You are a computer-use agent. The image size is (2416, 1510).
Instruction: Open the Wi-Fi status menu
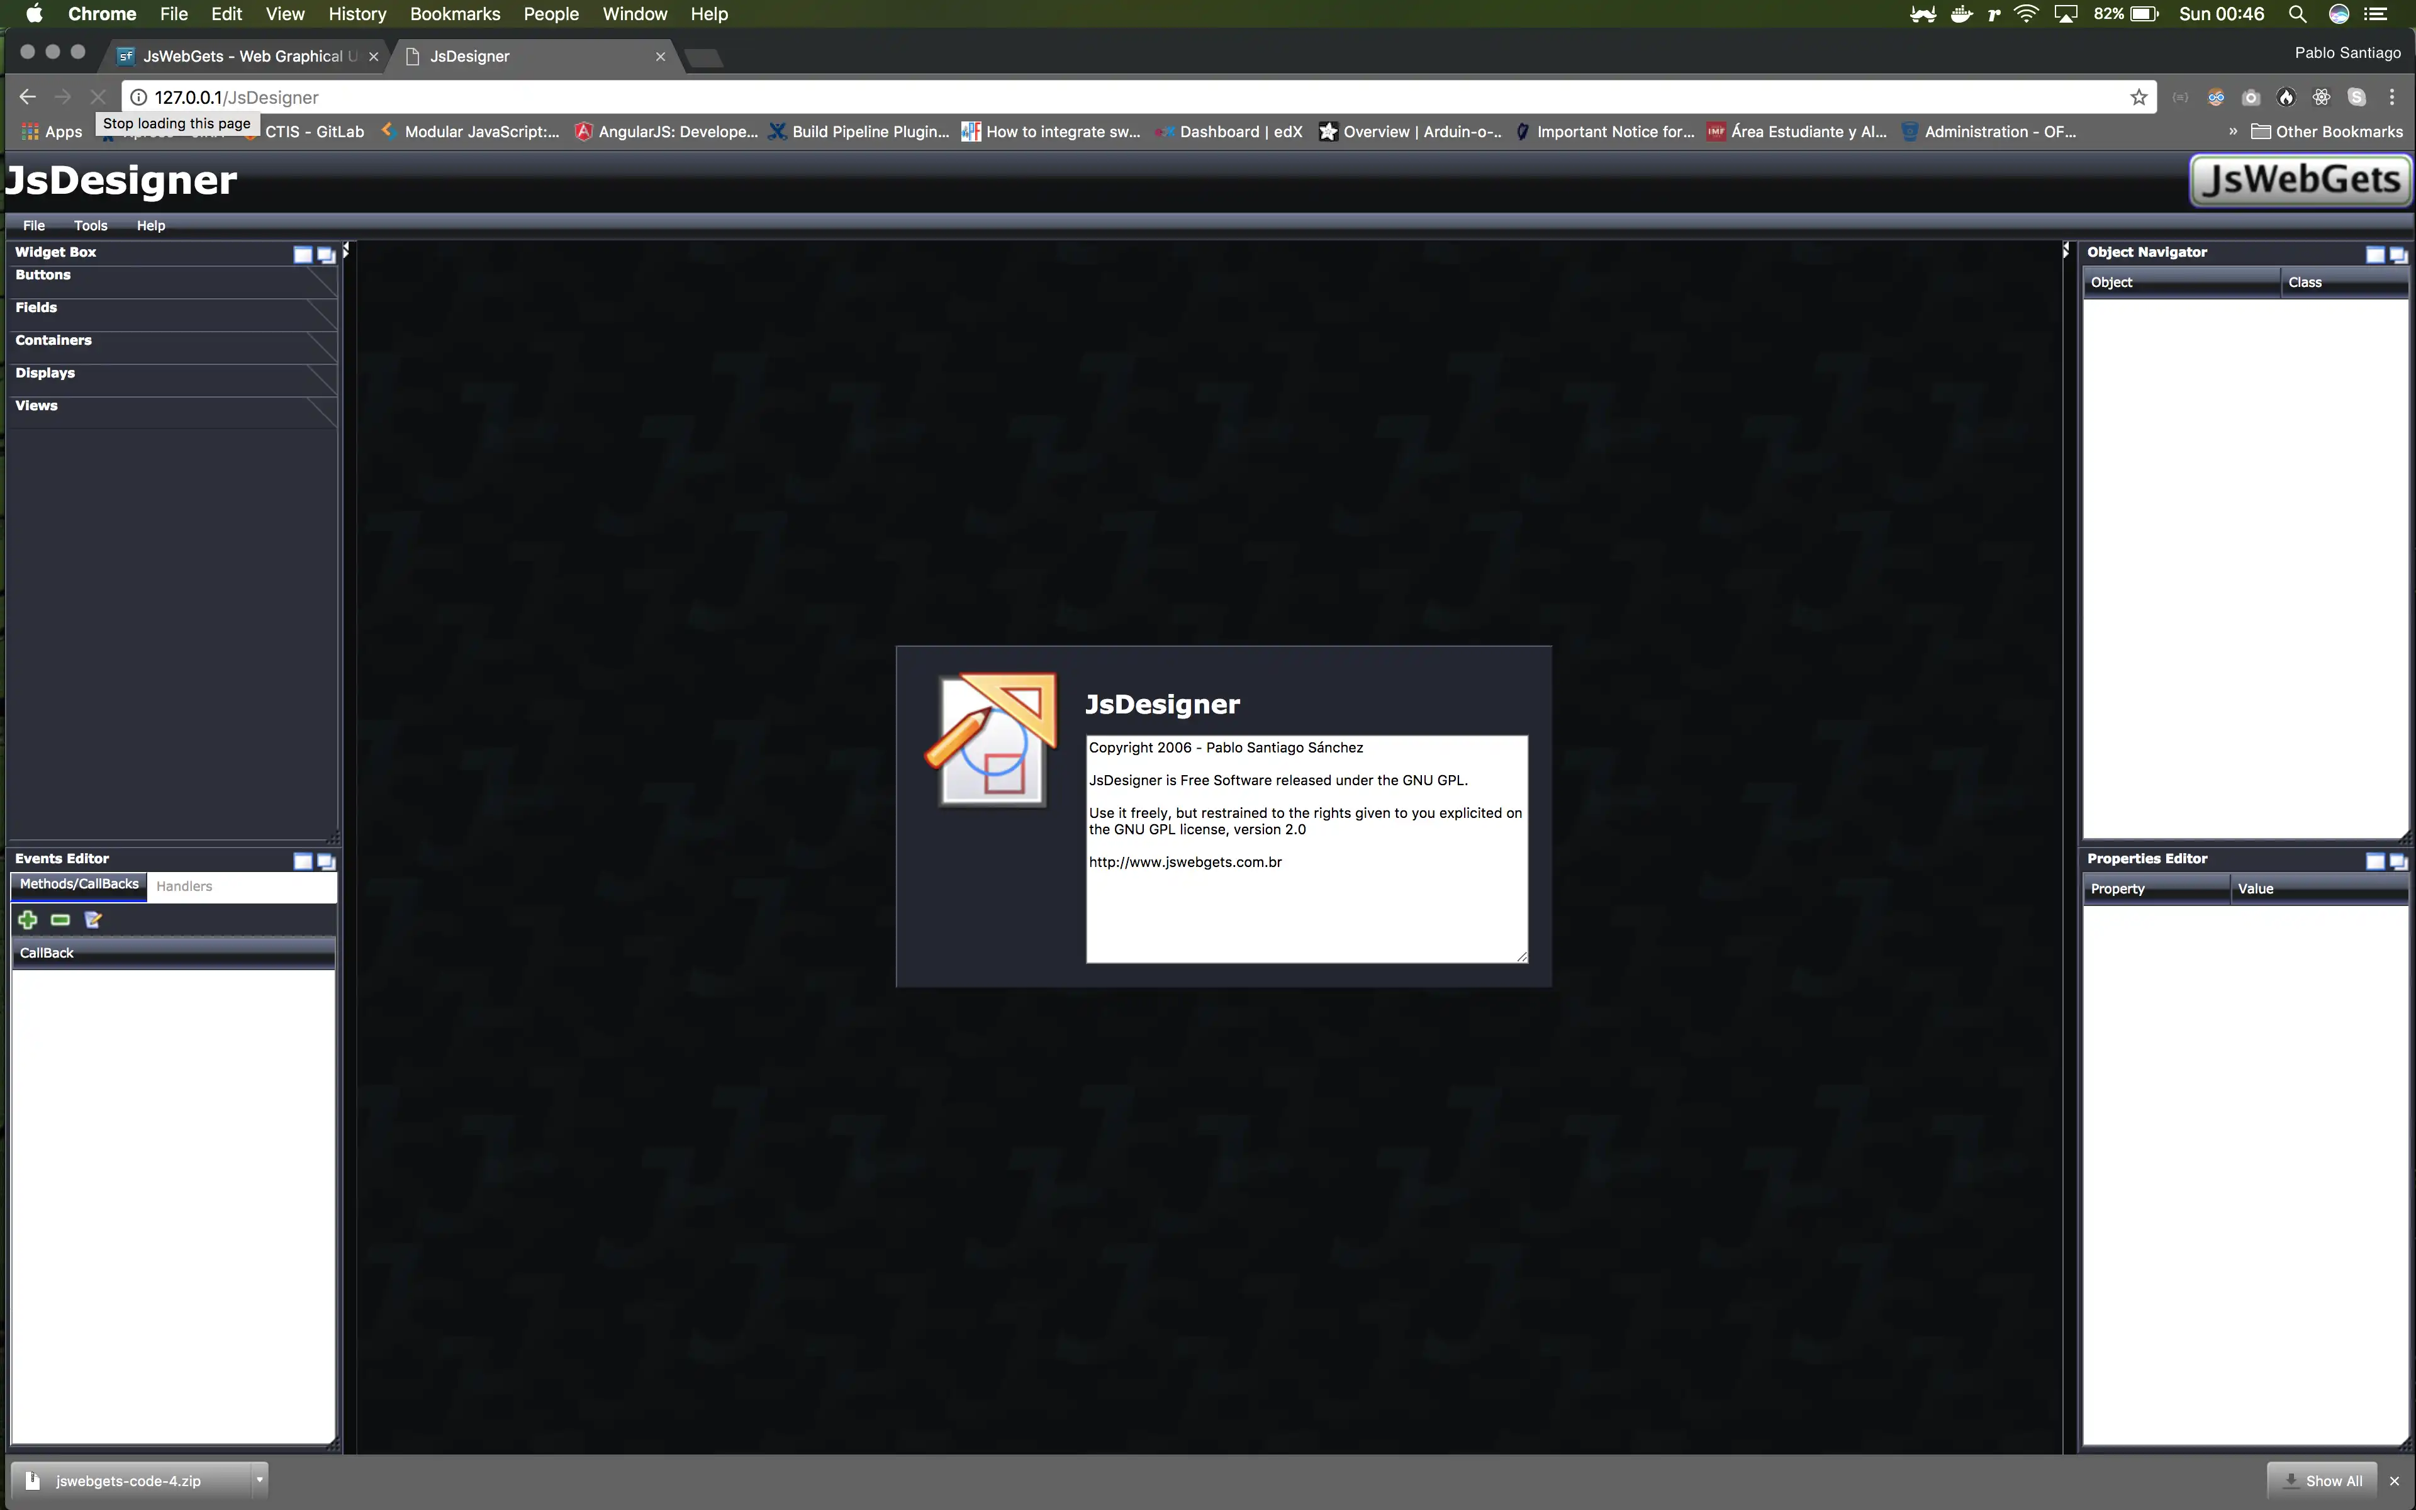(2026, 14)
